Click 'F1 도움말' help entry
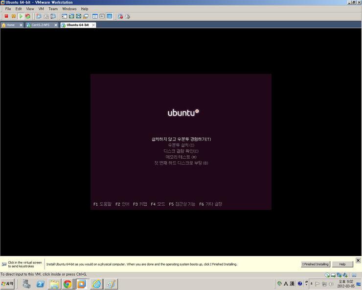Viewport: 362px width, 290px height. click(102, 204)
